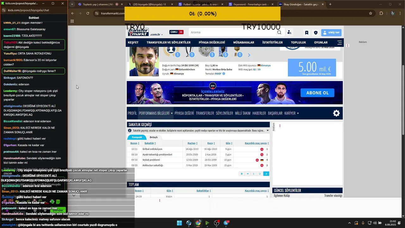This screenshot has width=405, height=228.
Task: Switch to the Kompakt view tab
Action: (137, 137)
